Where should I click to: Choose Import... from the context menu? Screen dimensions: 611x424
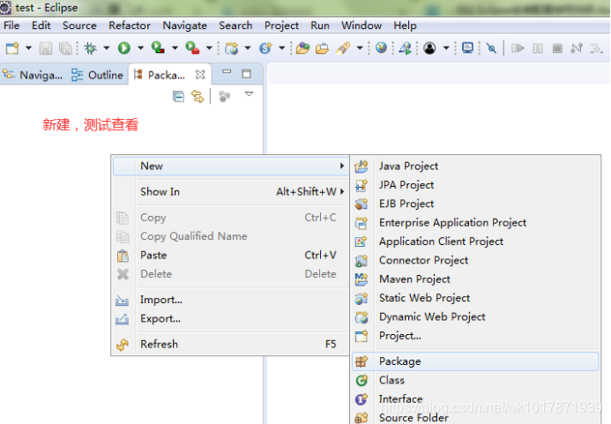click(231, 300)
